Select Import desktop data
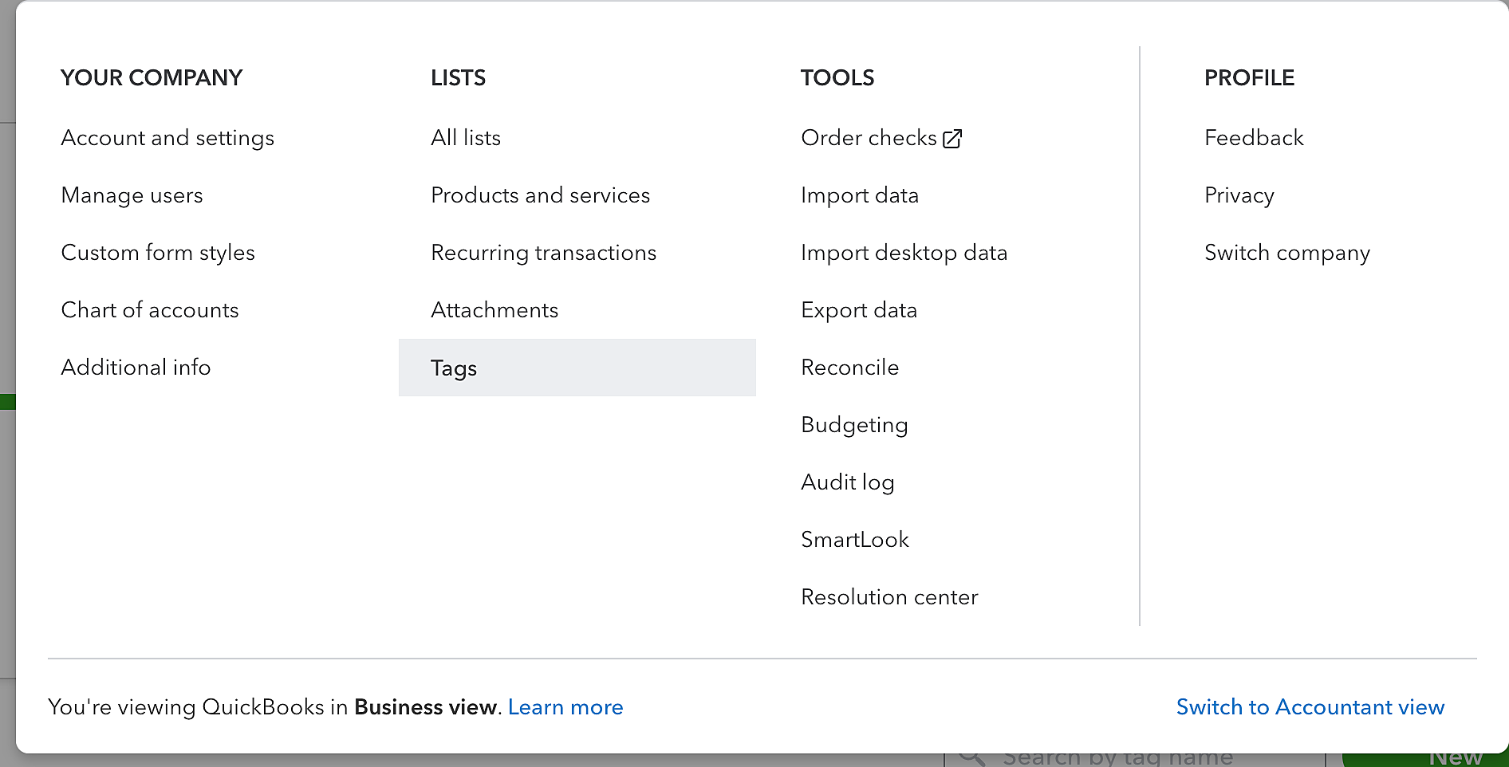Viewport: 1509px width, 767px height. coord(904,253)
